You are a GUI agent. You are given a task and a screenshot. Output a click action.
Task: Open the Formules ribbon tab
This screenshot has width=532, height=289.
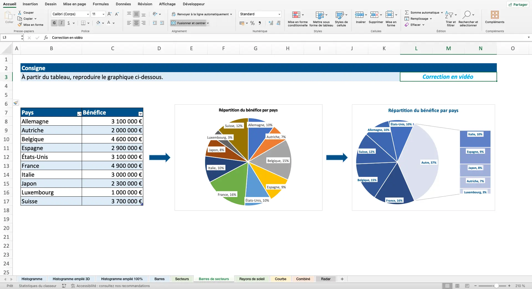101,4
